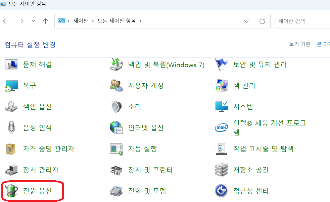The image size is (330, 202).
Task: Click the Intel logo icon
Action: click(222, 127)
